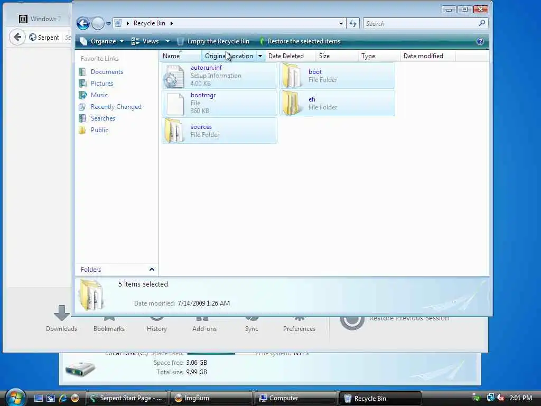Viewport: 541px width, 406px height.
Task: Switch to Serpent Start Page taskbar button
Action: point(126,398)
